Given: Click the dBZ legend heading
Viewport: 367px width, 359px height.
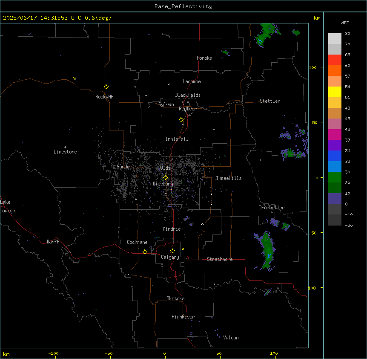Looking at the screenshot, I should 345,23.
